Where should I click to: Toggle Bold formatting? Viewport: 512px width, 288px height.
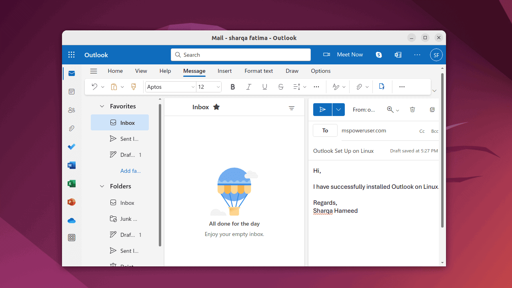pos(233,87)
